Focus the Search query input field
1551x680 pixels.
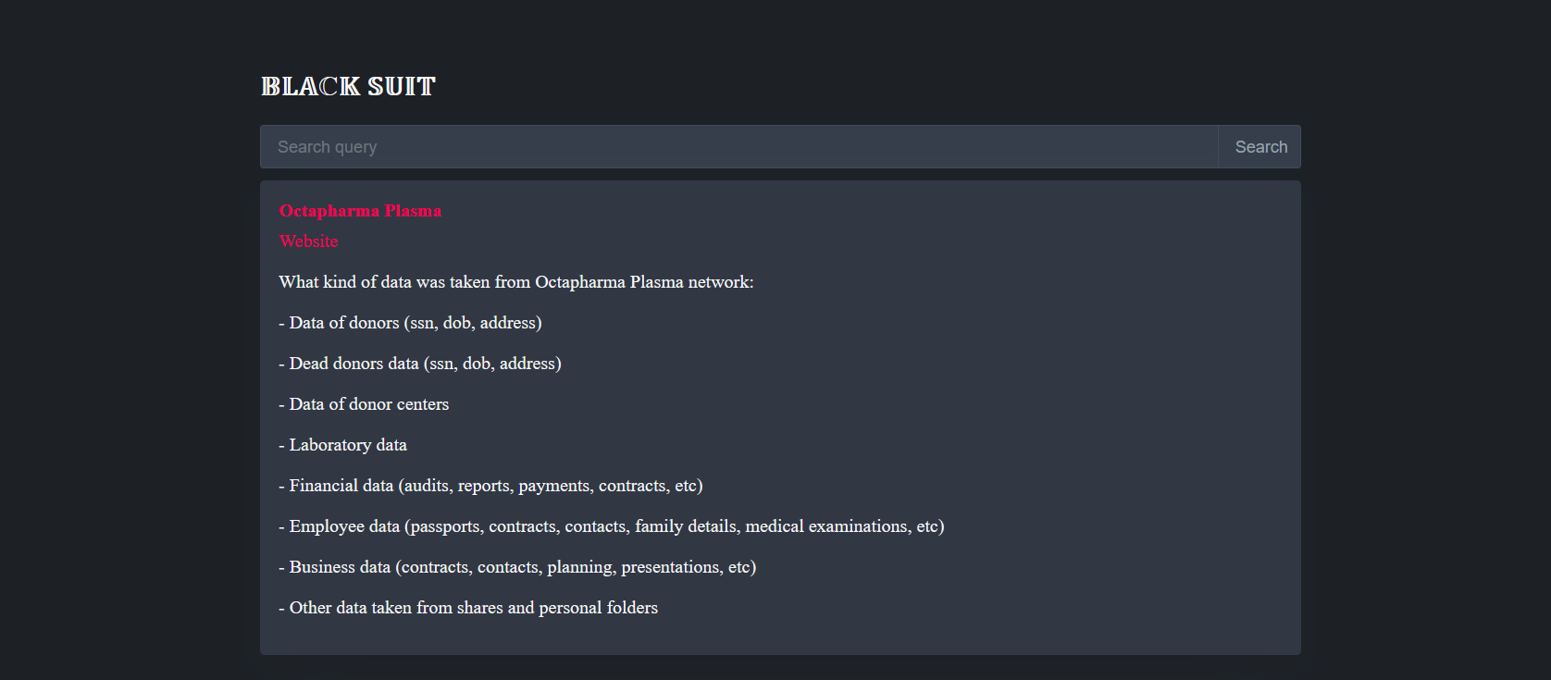tap(738, 147)
